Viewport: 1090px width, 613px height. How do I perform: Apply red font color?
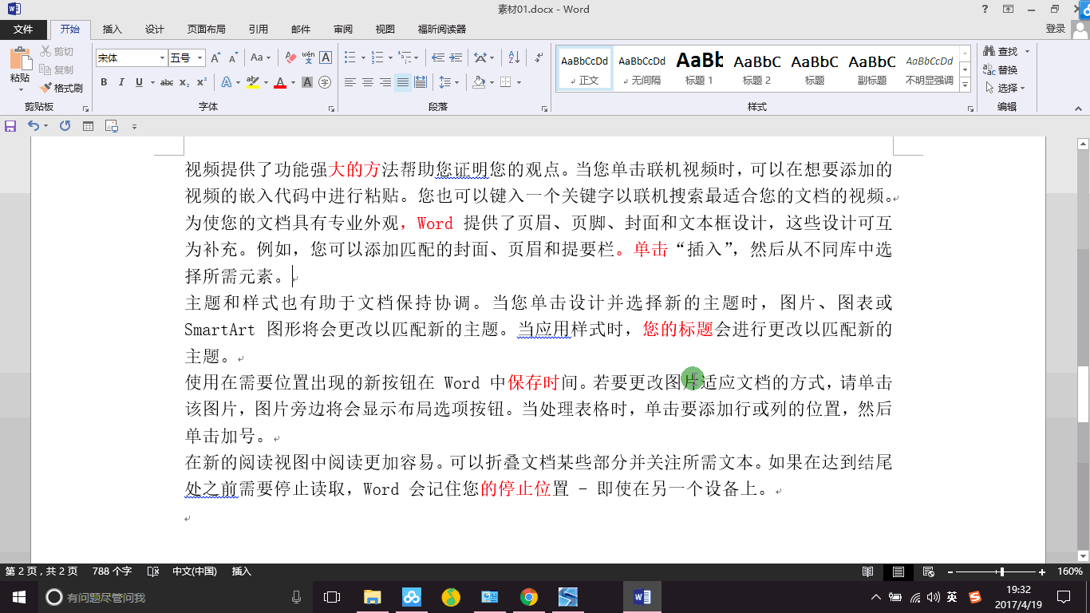pyautogui.click(x=280, y=82)
